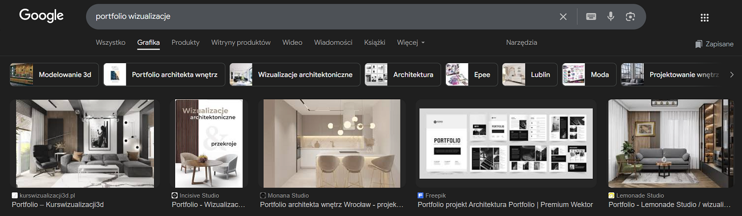Image resolution: width=742 pixels, height=216 pixels.
Task: Start voice search with microphone icon
Action: pos(611,17)
